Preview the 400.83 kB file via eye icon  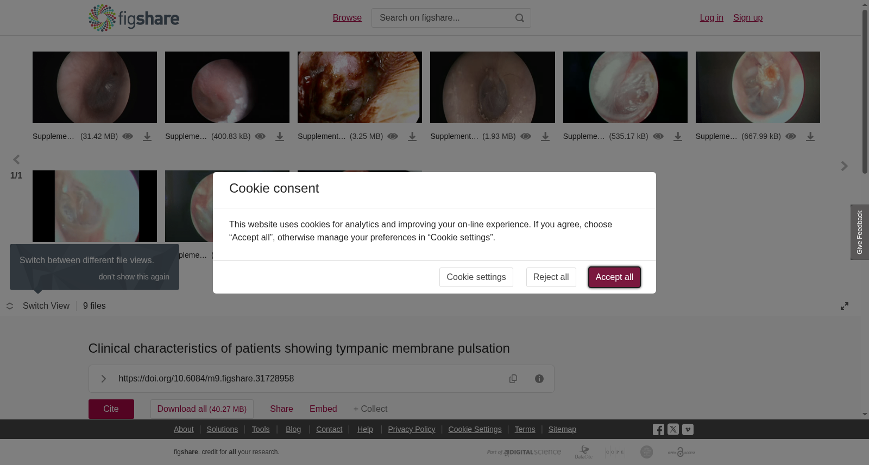click(x=260, y=136)
